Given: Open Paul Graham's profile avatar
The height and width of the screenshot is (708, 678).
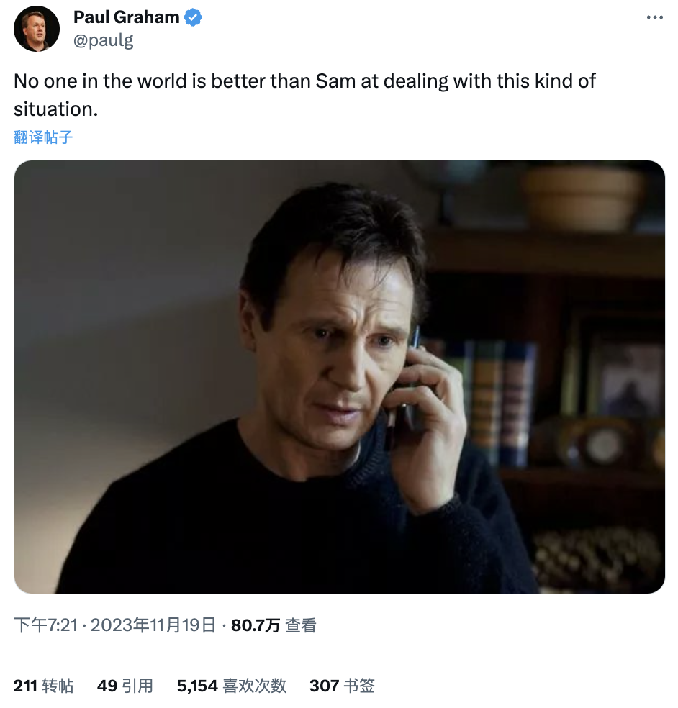Looking at the screenshot, I should tap(37, 29).
